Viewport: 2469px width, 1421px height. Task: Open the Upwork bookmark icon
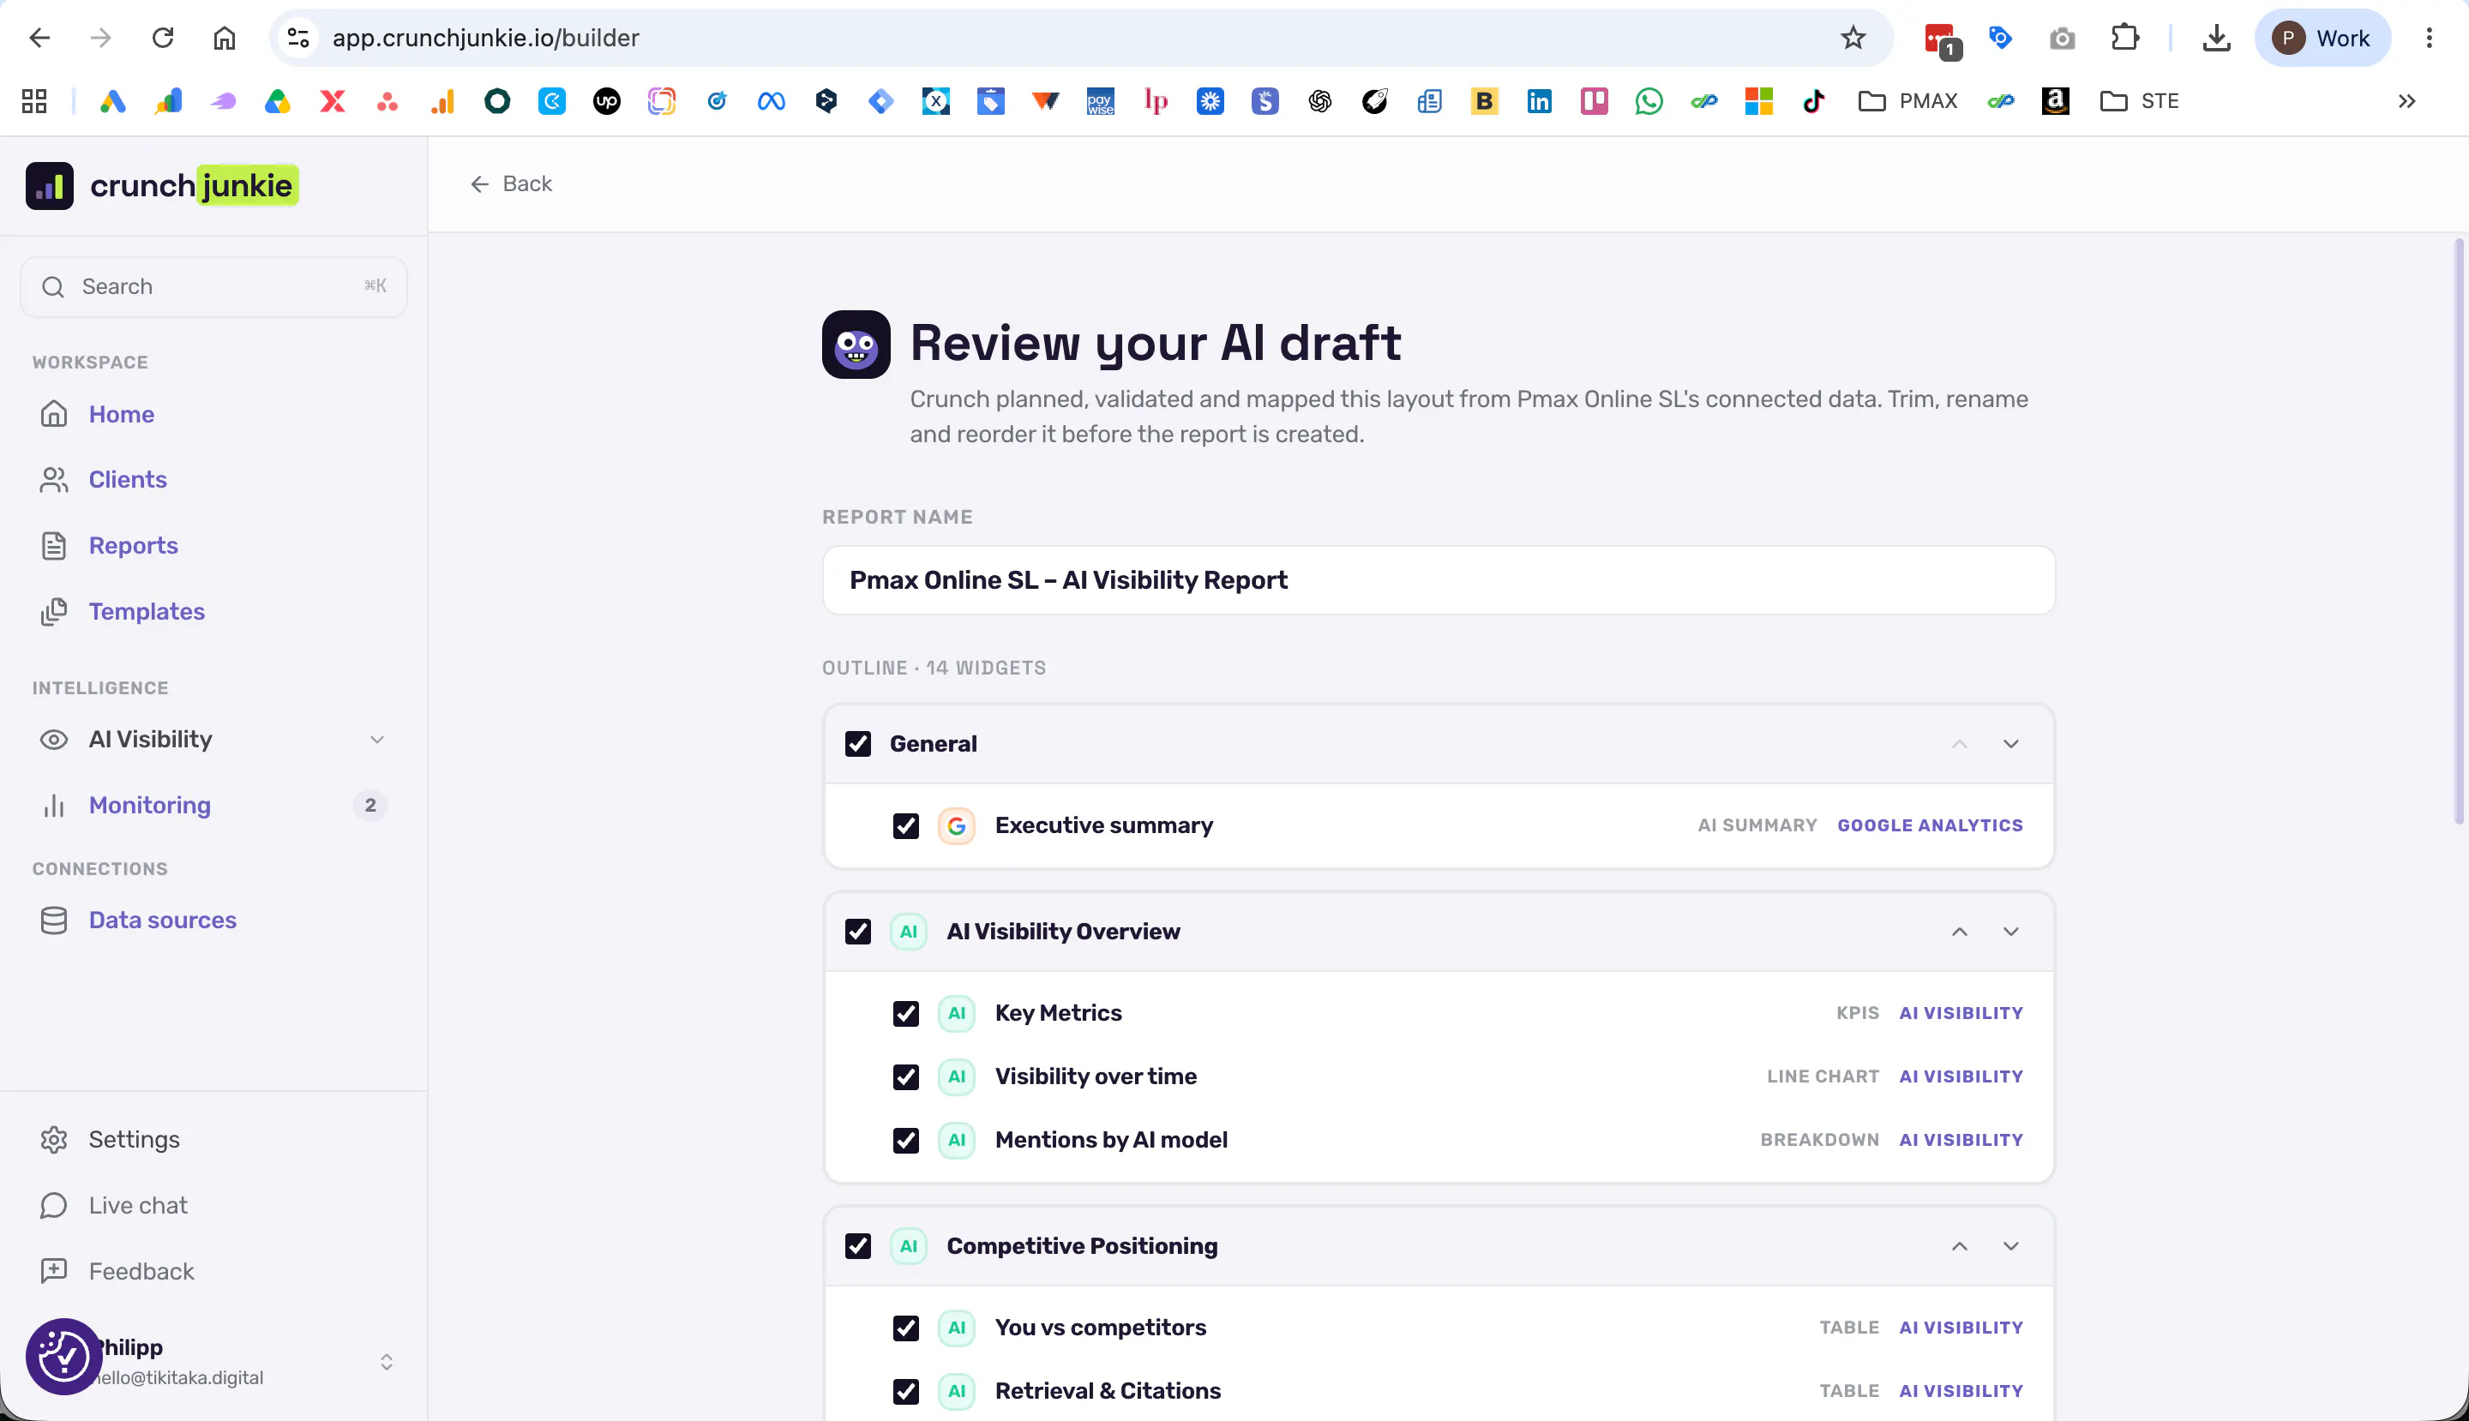606,100
